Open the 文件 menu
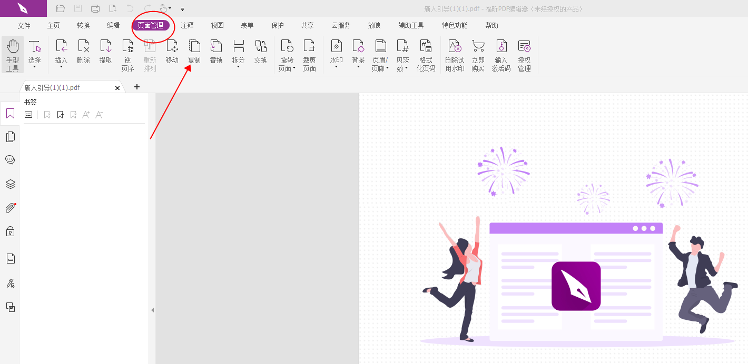 click(x=24, y=25)
